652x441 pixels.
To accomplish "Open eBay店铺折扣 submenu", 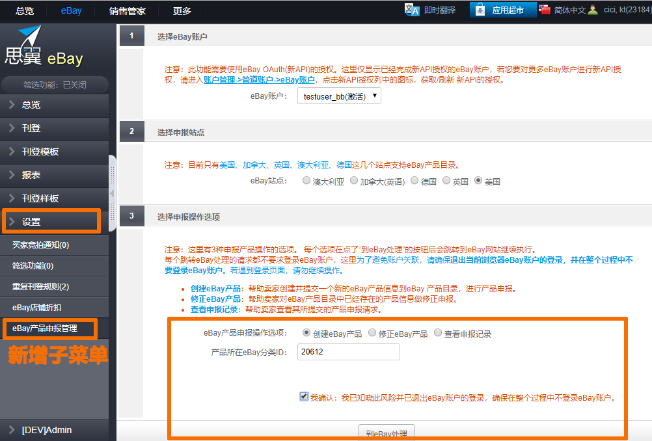I will [55, 308].
